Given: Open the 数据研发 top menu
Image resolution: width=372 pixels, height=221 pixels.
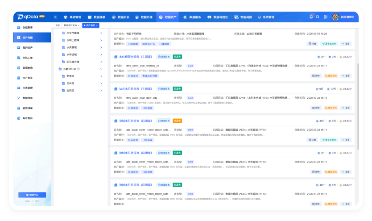Looking at the screenshot, I should tap(120, 17).
